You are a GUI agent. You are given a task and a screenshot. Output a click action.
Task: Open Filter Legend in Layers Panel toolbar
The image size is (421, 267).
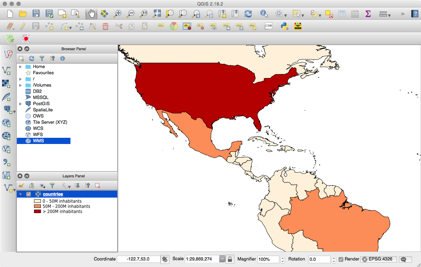[x=52, y=186]
